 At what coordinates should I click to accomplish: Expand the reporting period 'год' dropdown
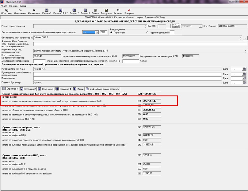pos(97,32)
